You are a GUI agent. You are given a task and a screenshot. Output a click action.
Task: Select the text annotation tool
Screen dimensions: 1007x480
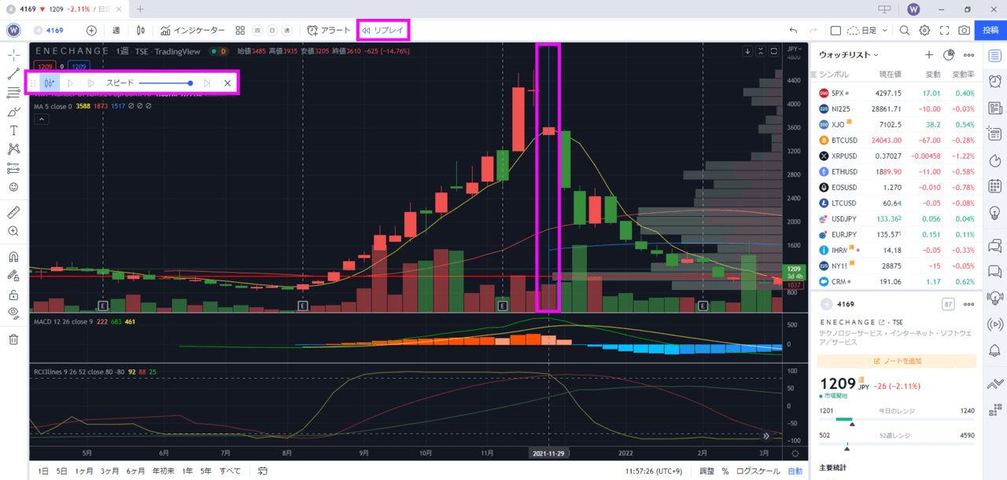13,130
